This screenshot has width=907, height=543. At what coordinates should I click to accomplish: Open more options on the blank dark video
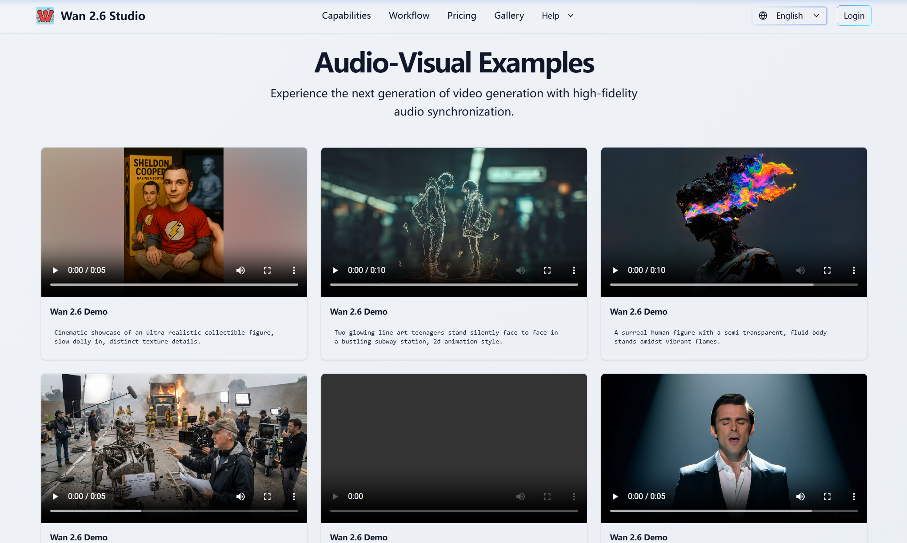tap(574, 496)
